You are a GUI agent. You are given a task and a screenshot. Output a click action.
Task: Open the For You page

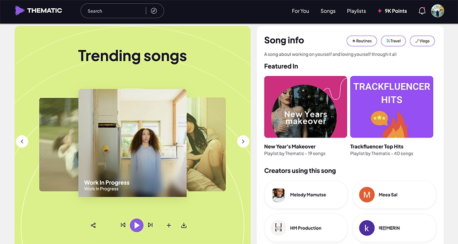pos(300,11)
